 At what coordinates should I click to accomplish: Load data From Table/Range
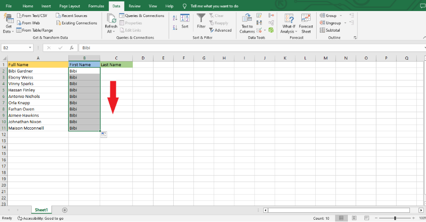(34, 30)
